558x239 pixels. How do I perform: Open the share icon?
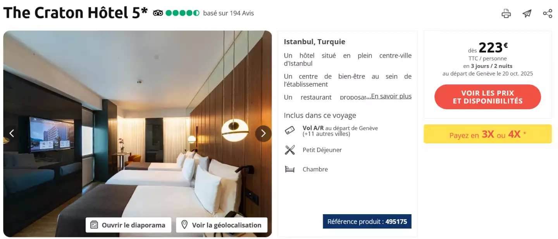[x=548, y=14]
